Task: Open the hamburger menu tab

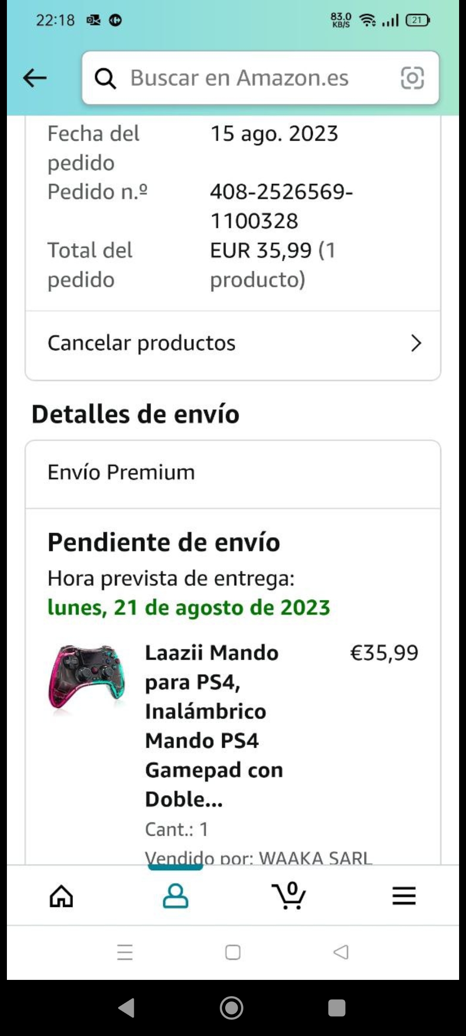Action: click(x=404, y=896)
